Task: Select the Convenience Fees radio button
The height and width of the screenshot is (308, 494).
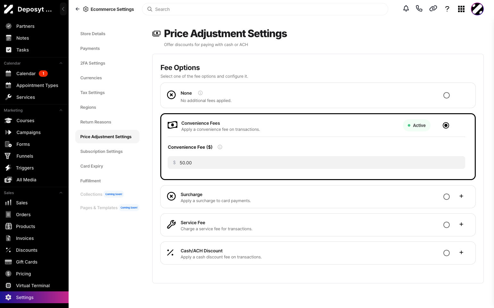Action: (x=446, y=125)
